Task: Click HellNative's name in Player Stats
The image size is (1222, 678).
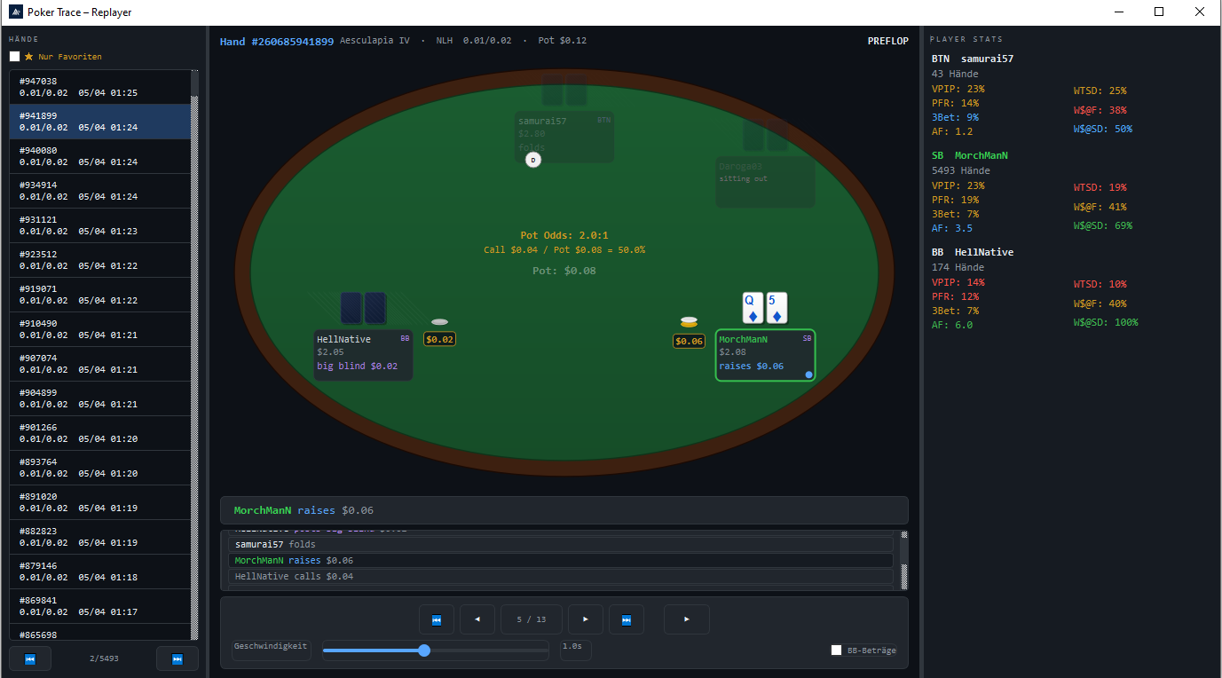Action: pos(984,252)
